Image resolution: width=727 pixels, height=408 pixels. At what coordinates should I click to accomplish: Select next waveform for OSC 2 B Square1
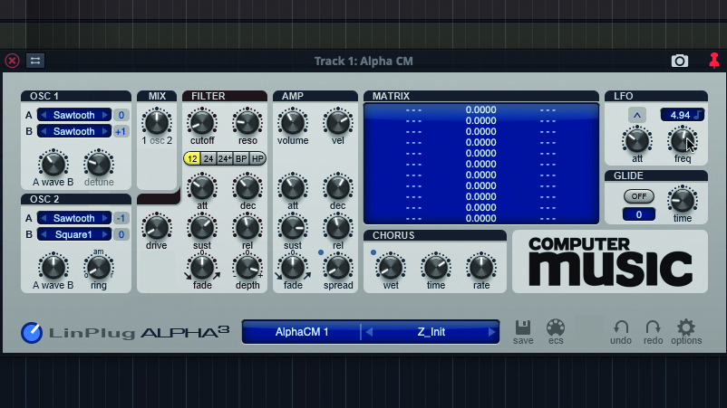[105, 234]
